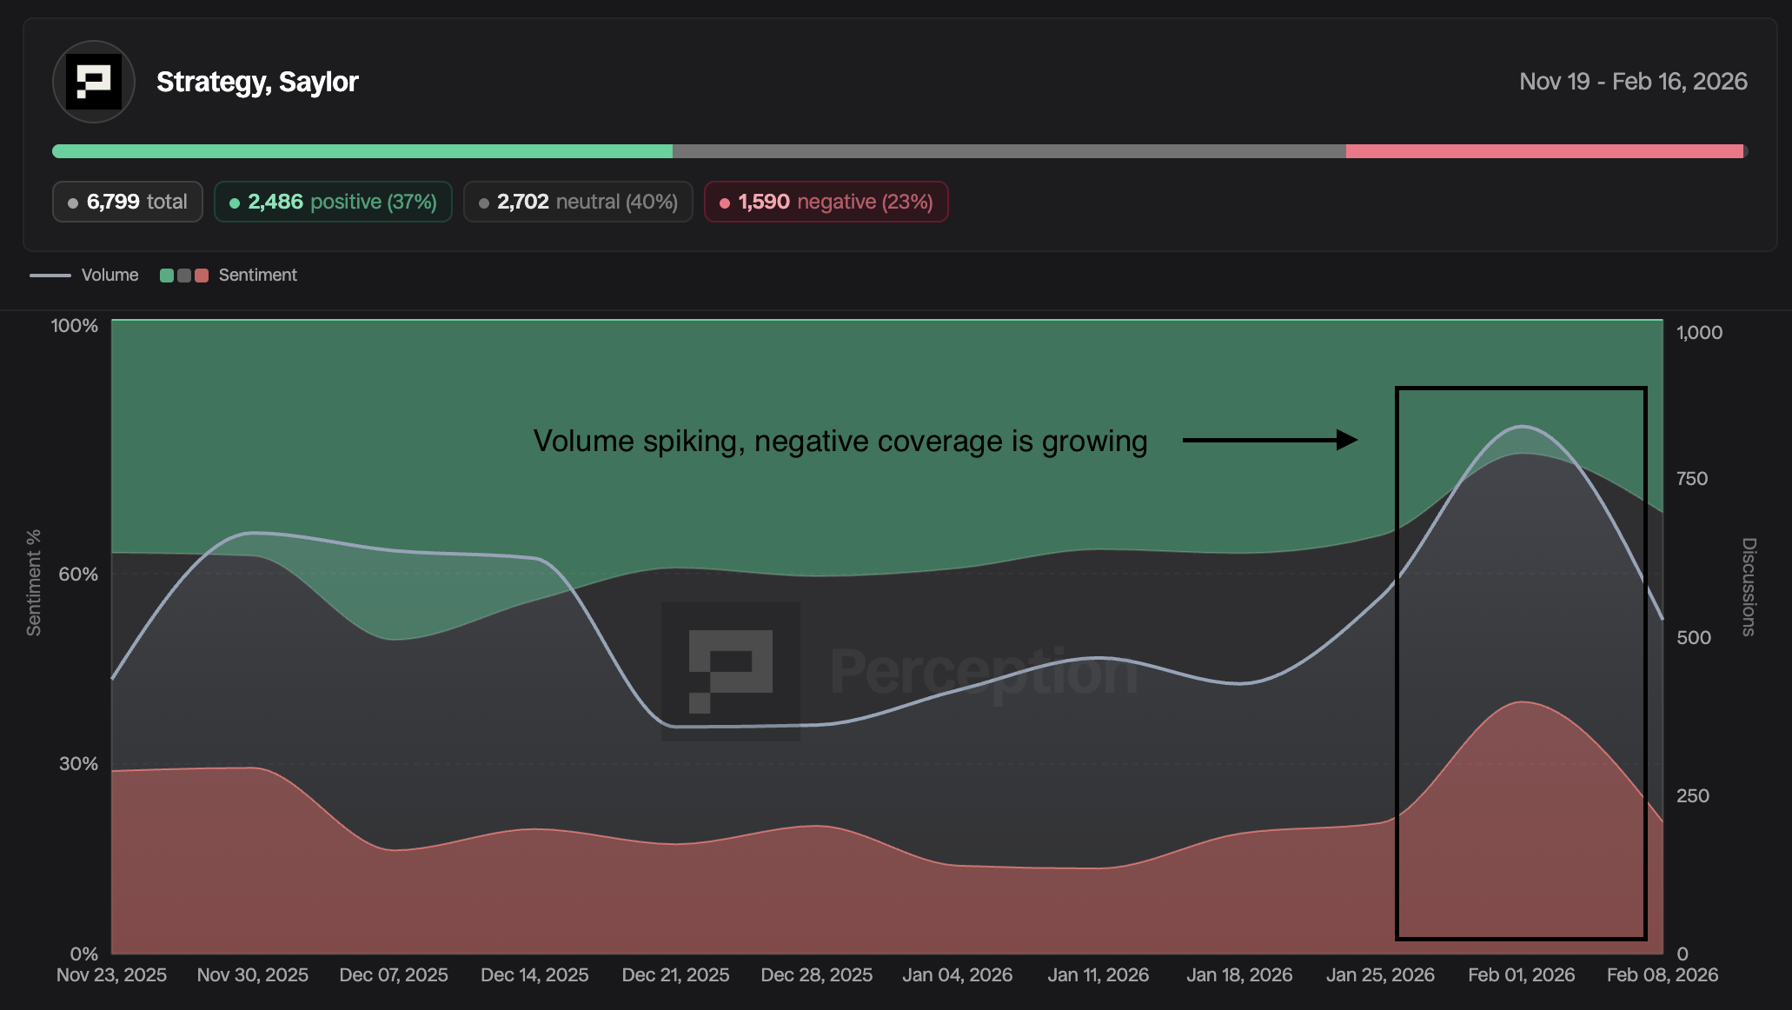The image size is (1792, 1010).
Task: Click the volume spiking annotation text
Action: coord(840,442)
